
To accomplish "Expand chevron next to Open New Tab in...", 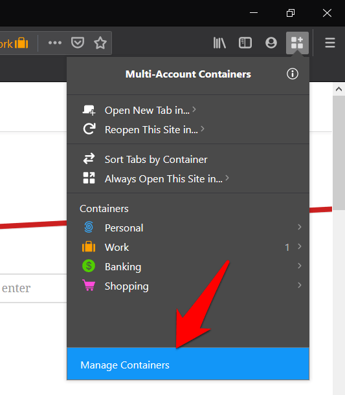I will click(194, 110).
